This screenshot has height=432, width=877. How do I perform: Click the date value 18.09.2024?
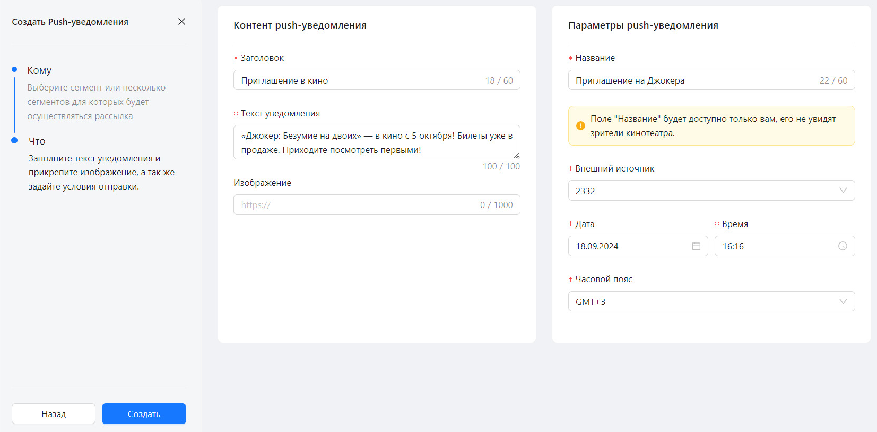pyautogui.click(x=597, y=246)
